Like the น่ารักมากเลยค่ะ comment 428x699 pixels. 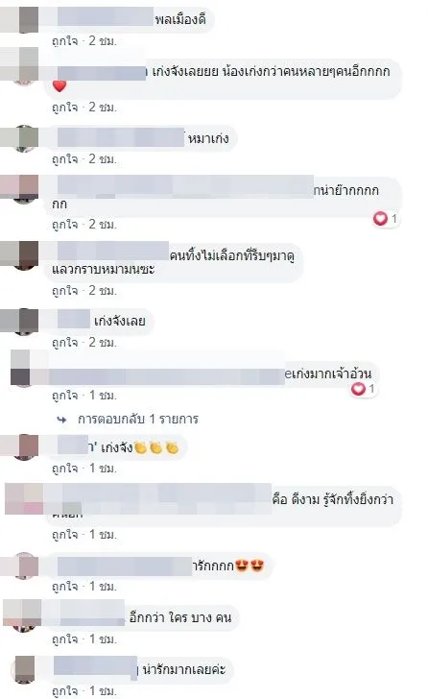click(65, 691)
